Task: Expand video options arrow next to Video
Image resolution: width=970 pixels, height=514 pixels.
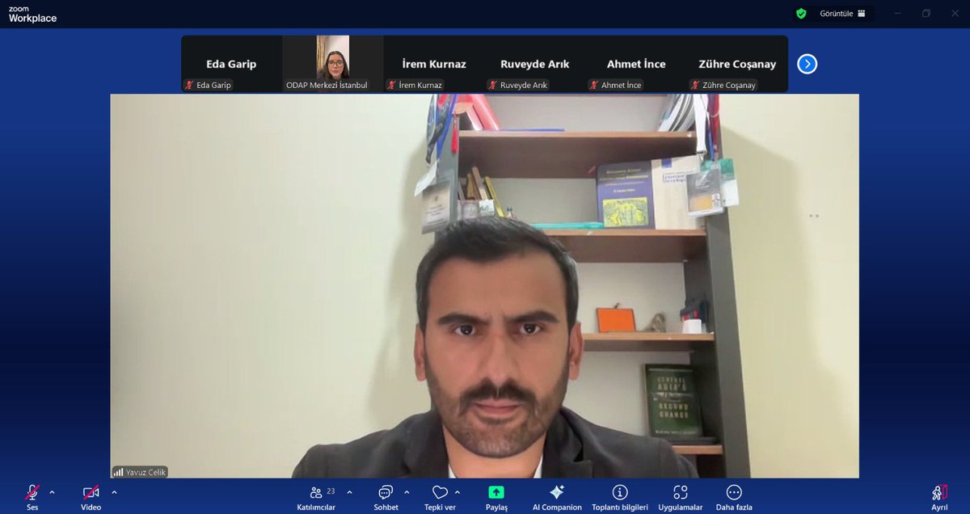Action: (x=114, y=492)
